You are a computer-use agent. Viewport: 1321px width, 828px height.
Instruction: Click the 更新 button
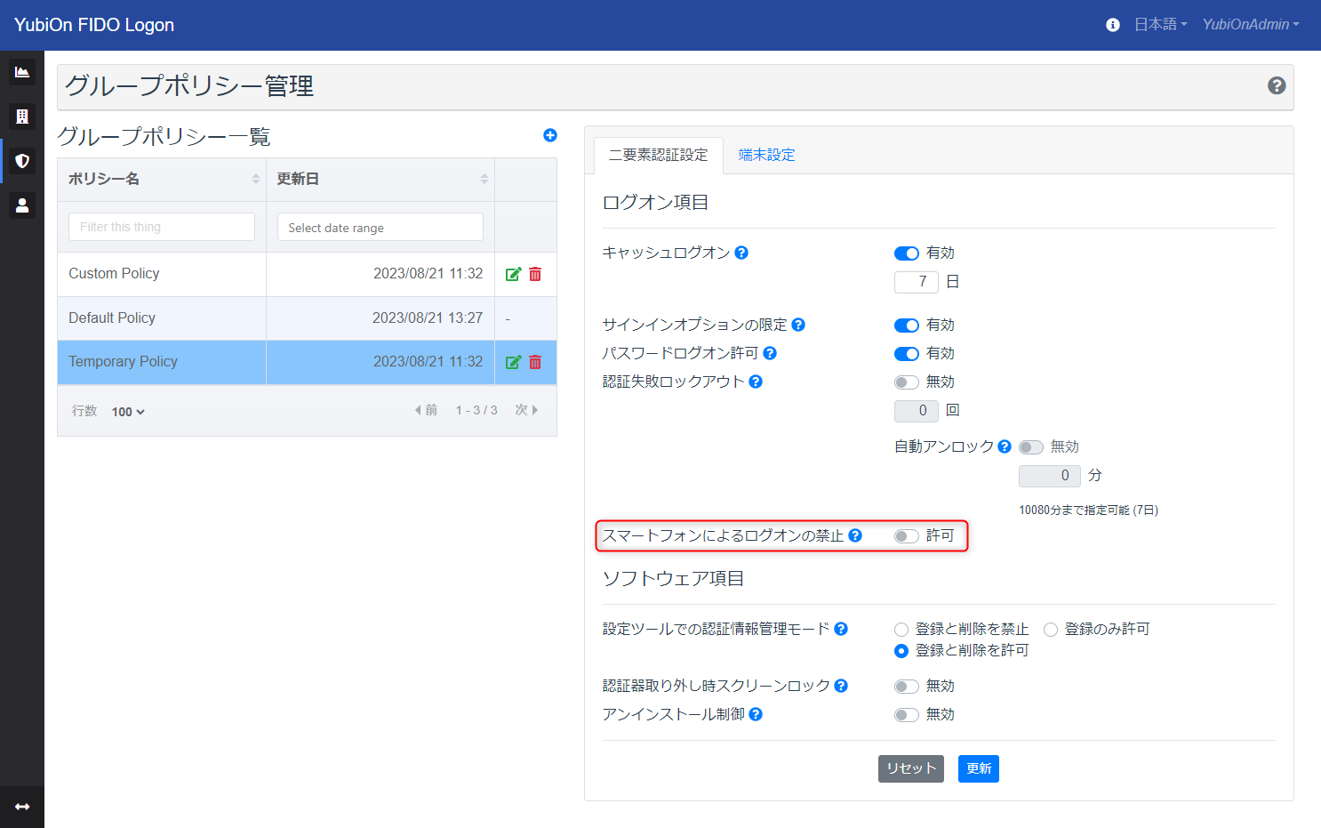tap(979, 768)
